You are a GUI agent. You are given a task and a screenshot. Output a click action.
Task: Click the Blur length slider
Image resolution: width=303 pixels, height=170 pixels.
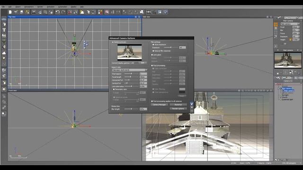[x=132, y=109]
